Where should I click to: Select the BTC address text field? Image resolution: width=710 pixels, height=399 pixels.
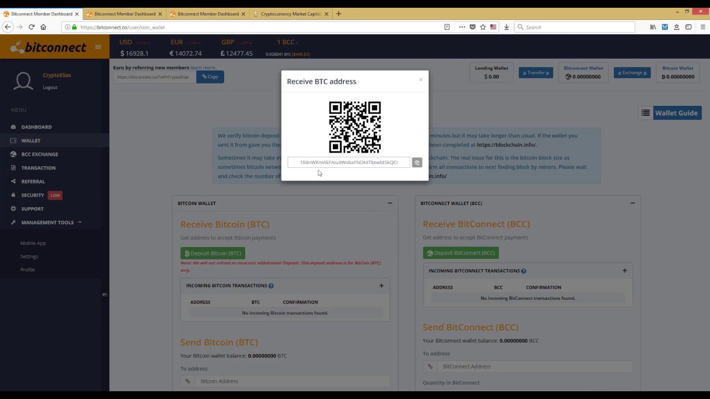click(349, 162)
